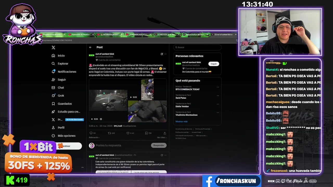Switch to Publicación de FekaHouse tab
Screen dimensions: 333x187
click(80, 34)
